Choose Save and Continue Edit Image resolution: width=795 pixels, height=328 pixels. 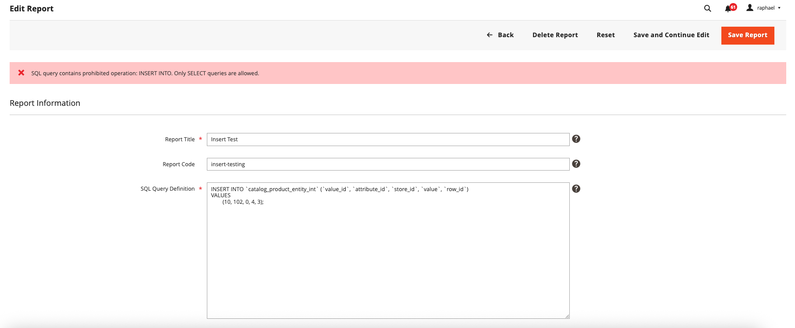tap(671, 35)
